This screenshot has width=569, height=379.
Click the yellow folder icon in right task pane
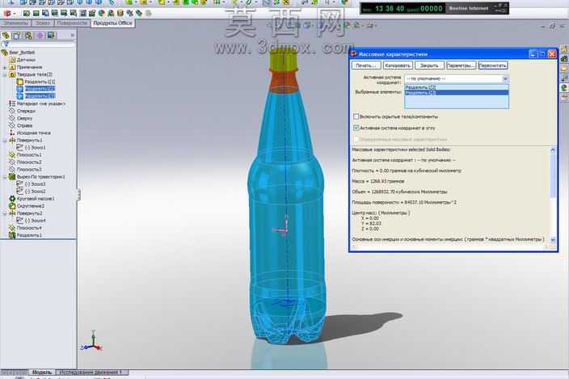[564, 68]
